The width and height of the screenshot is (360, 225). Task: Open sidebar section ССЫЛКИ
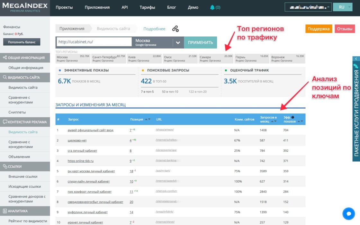tap(25, 166)
